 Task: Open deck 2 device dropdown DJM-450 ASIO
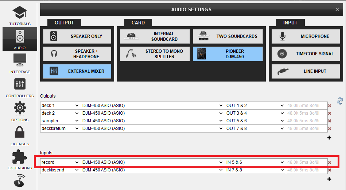point(153,113)
